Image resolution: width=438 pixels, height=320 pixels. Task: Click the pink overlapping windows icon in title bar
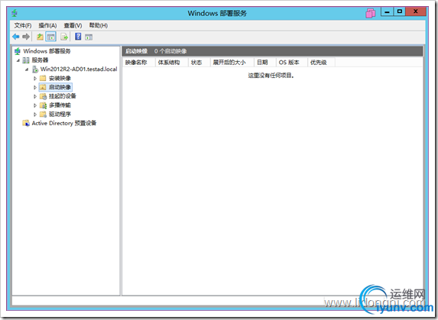(x=371, y=13)
